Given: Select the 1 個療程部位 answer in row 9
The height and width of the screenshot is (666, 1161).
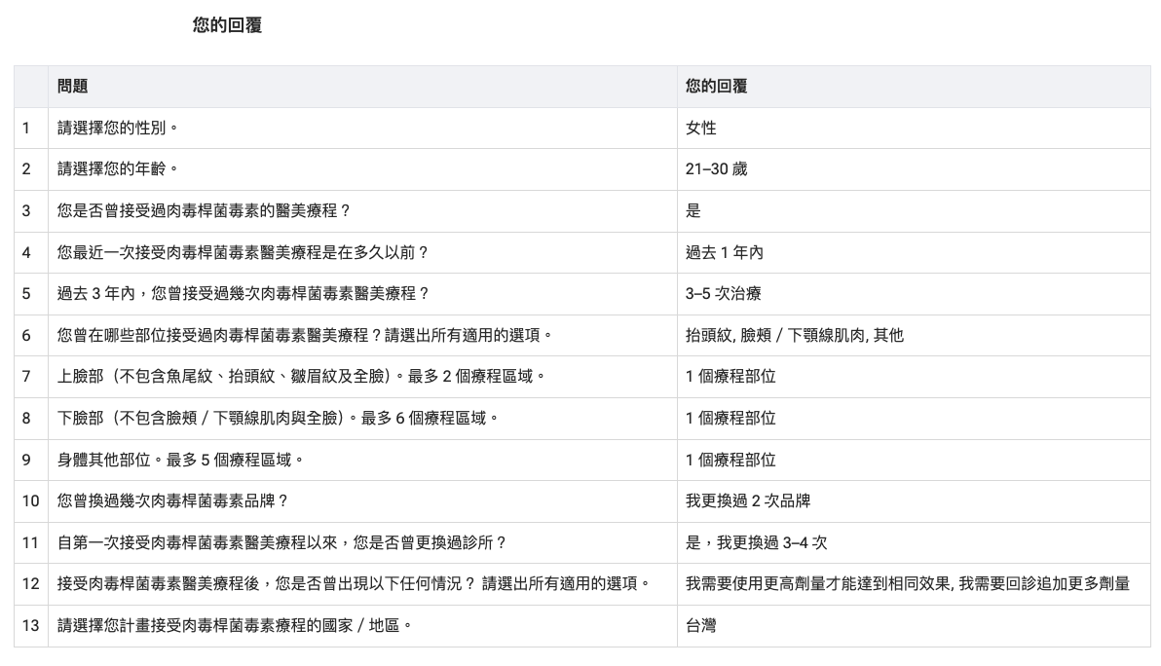Looking at the screenshot, I should pyautogui.click(x=730, y=460).
